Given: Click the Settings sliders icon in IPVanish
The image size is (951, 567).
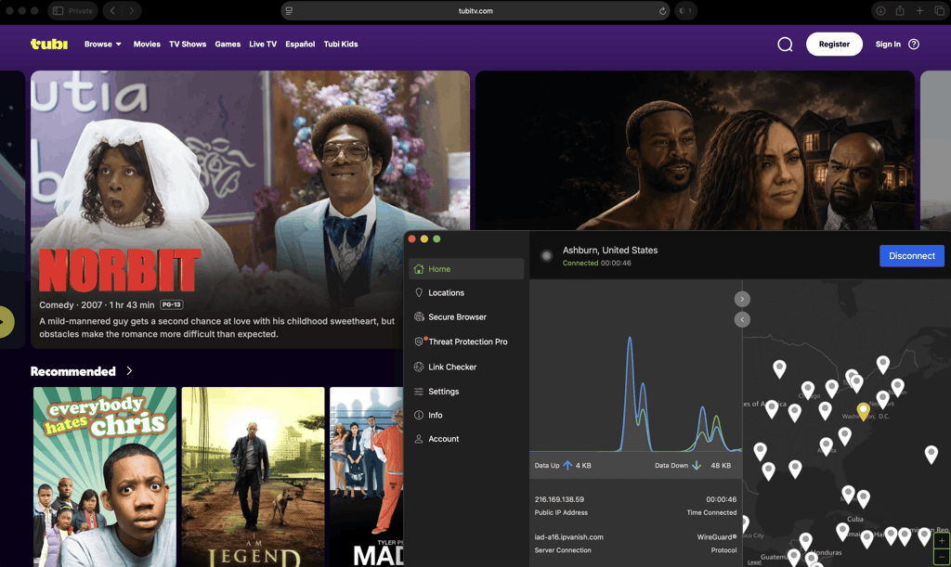Looking at the screenshot, I should pos(419,392).
